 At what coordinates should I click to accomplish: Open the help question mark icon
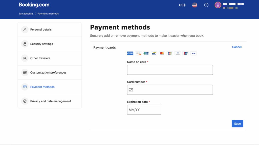tap(206, 5)
